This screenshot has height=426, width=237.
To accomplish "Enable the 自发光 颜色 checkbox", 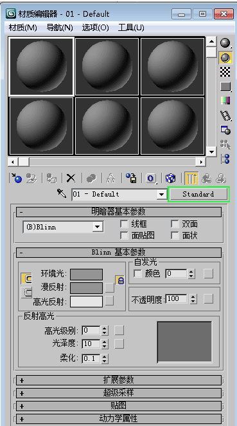I will pos(137,274).
